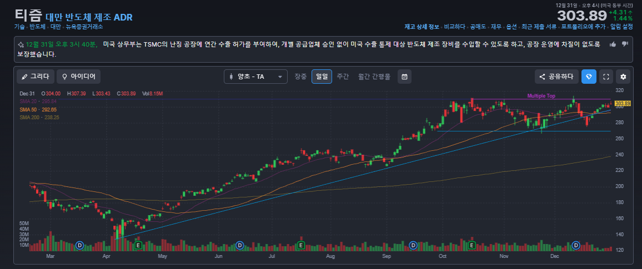Open the 옵션 options link
Viewport: 642px width, 269px height.
tap(511, 27)
